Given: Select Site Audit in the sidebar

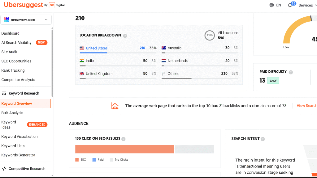Looking at the screenshot, I should 10,52.
